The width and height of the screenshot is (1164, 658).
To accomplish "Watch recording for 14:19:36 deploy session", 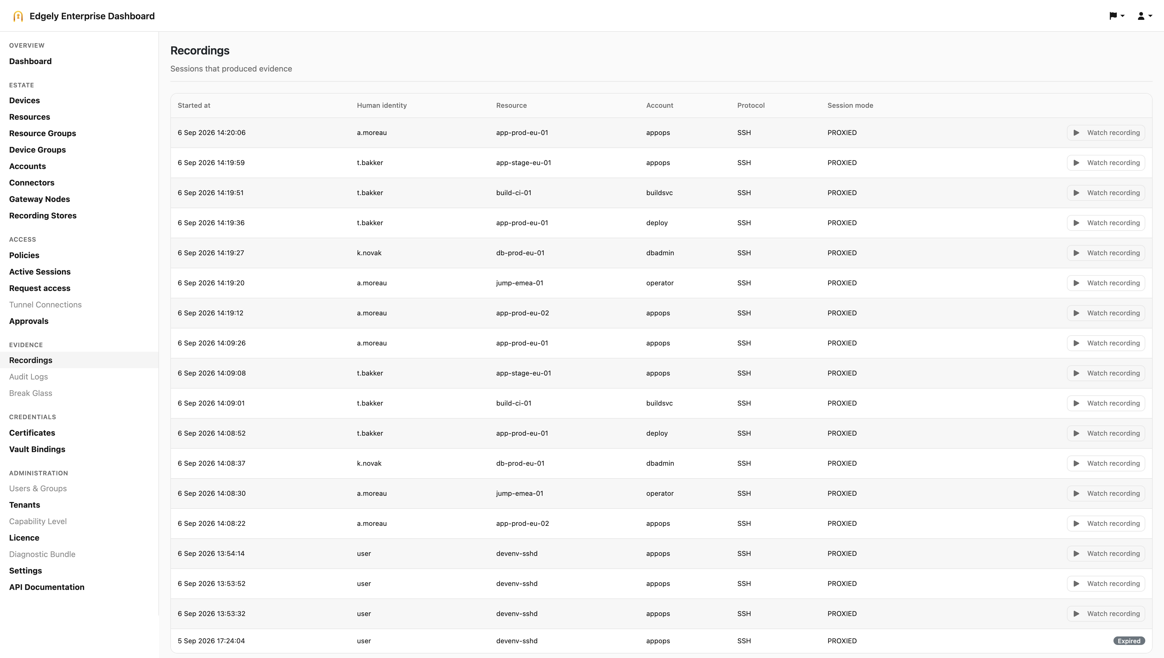I will tap(1106, 223).
